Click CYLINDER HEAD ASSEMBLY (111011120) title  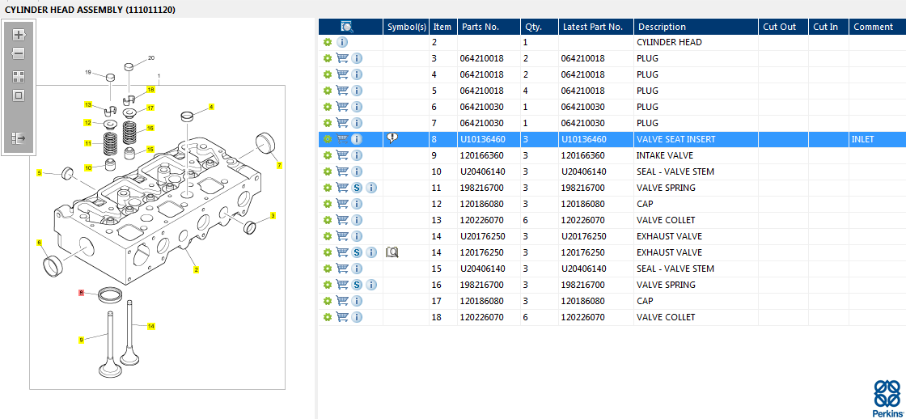[90, 10]
